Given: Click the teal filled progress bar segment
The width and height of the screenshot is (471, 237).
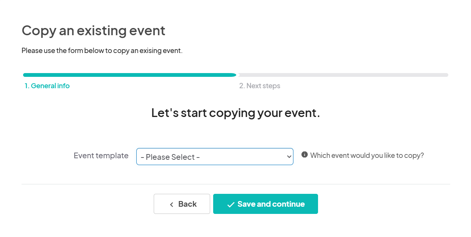Looking at the screenshot, I should [x=129, y=75].
